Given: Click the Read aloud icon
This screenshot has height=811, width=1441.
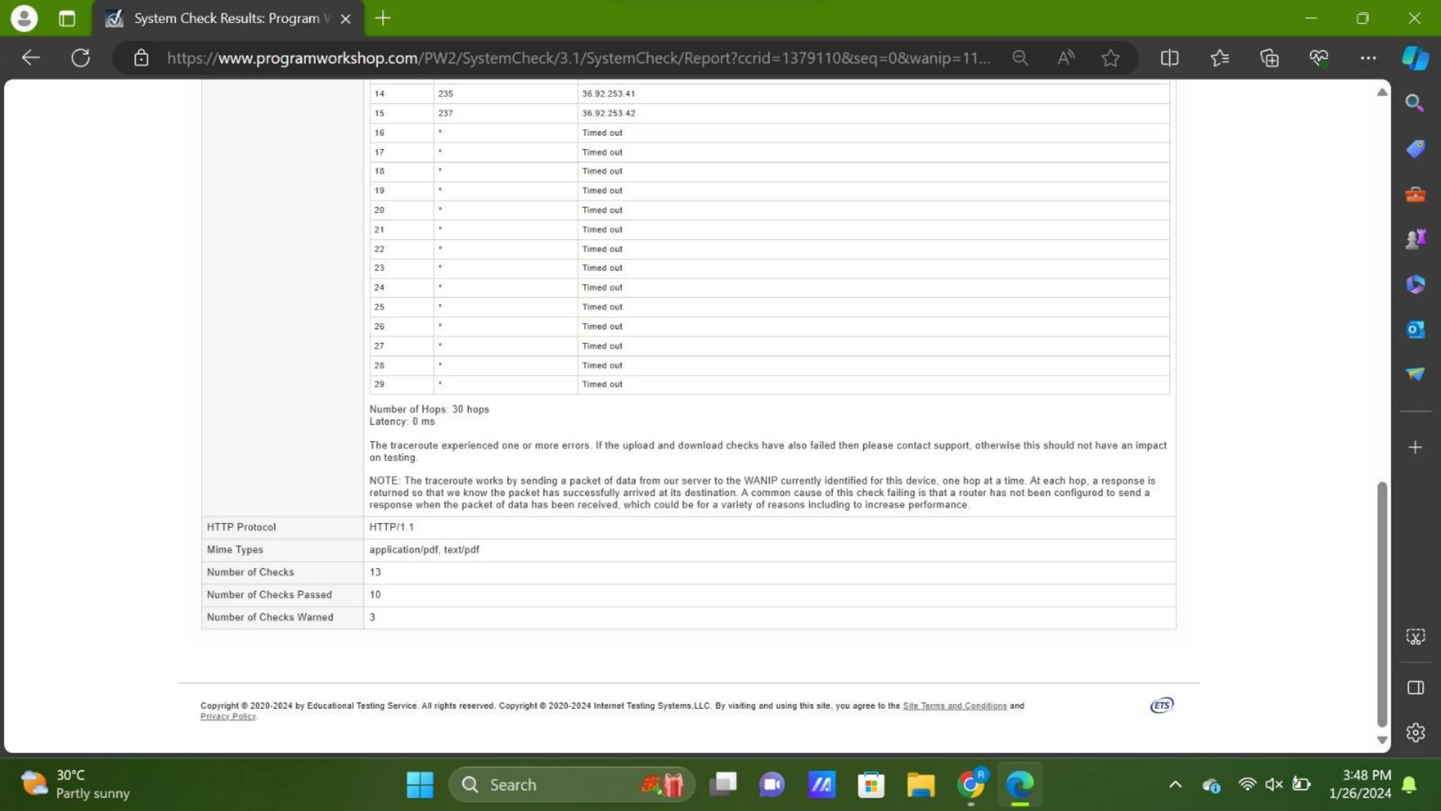Looking at the screenshot, I should (x=1065, y=58).
